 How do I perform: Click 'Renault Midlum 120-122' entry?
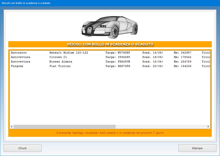click(68, 52)
